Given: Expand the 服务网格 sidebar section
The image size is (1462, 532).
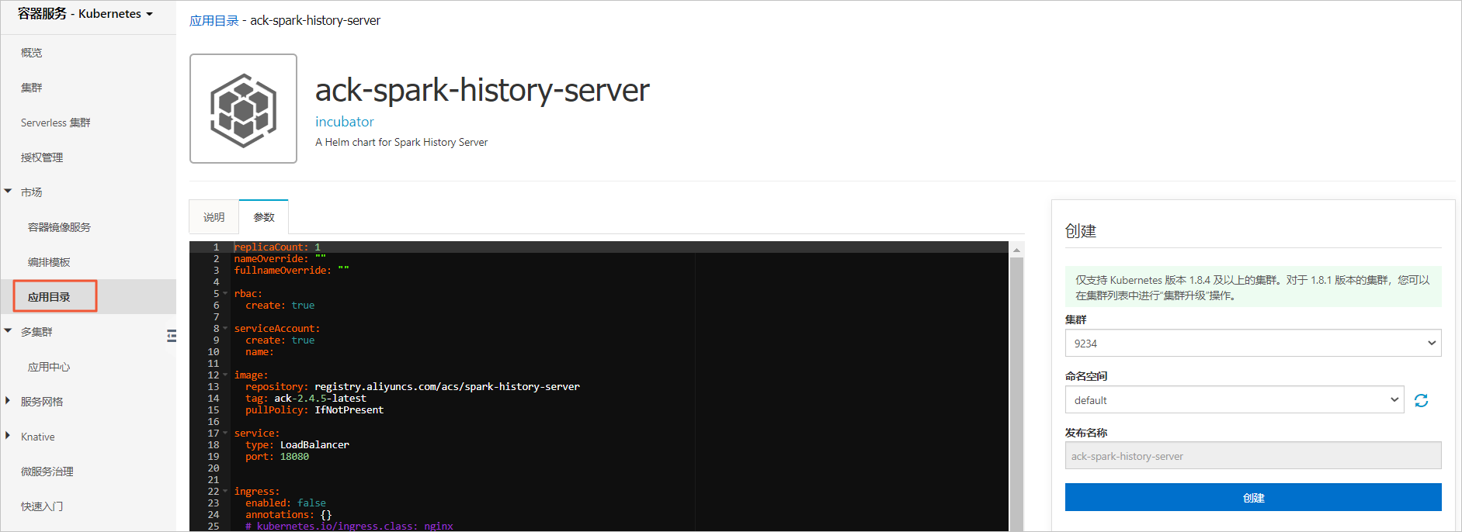Looking at the screenshot, I should click(x=8, y=401).
